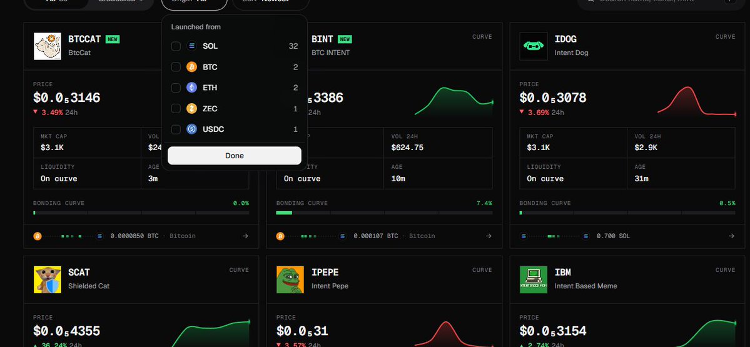Screen dimensions: 750x347
Task: Tick the SOL origin checkbox
Action: coord(176,46)
